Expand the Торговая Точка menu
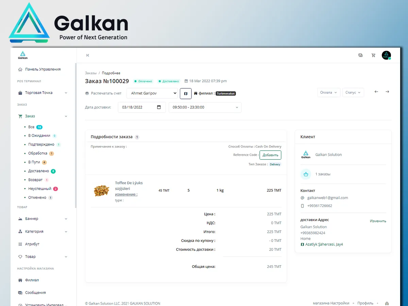Viewport: 408px width, 306px height. [x=43, y=93]
